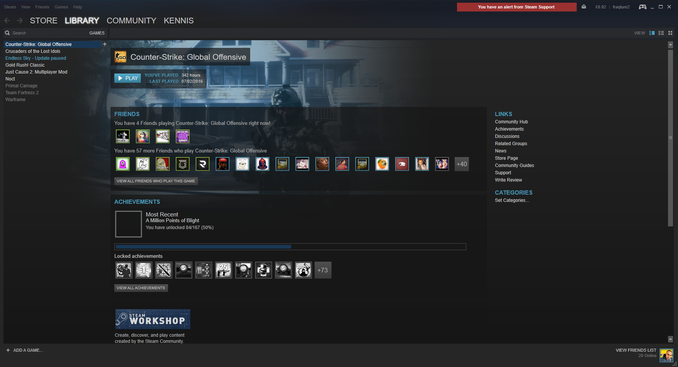The height and width of the screenshot is (367, 678).
Task: Click the CS:GO game logo icon
Action: pos(120,57)
